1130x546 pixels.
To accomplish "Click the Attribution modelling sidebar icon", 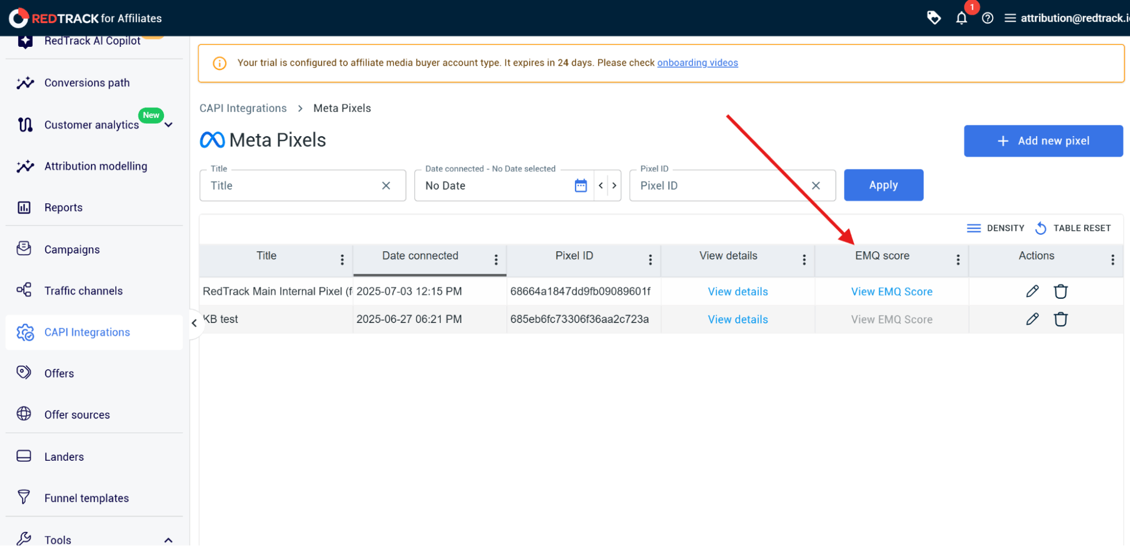I will pyautogui.click(x=25, y=166).
